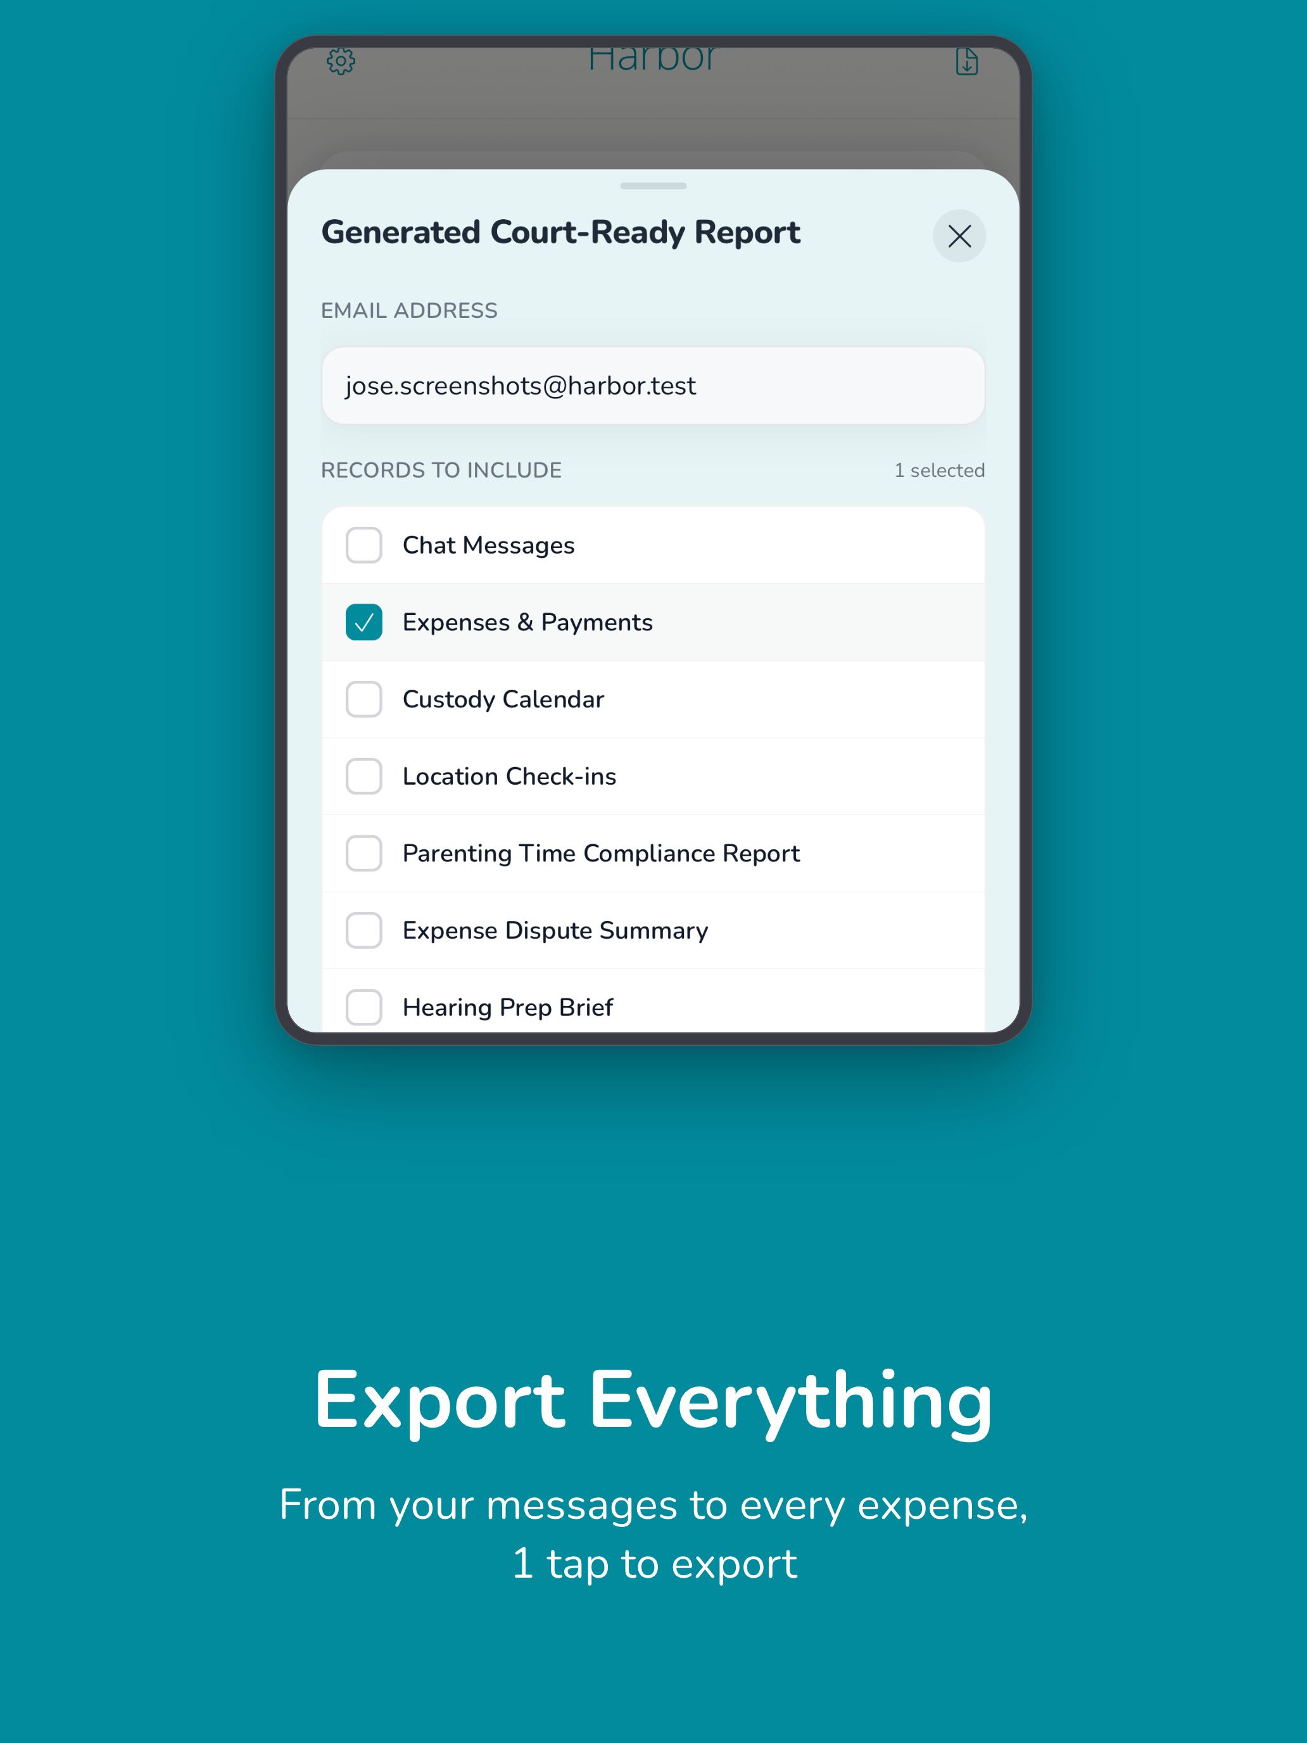Click the '1 selected' counter text

click(x=939, y=471)
